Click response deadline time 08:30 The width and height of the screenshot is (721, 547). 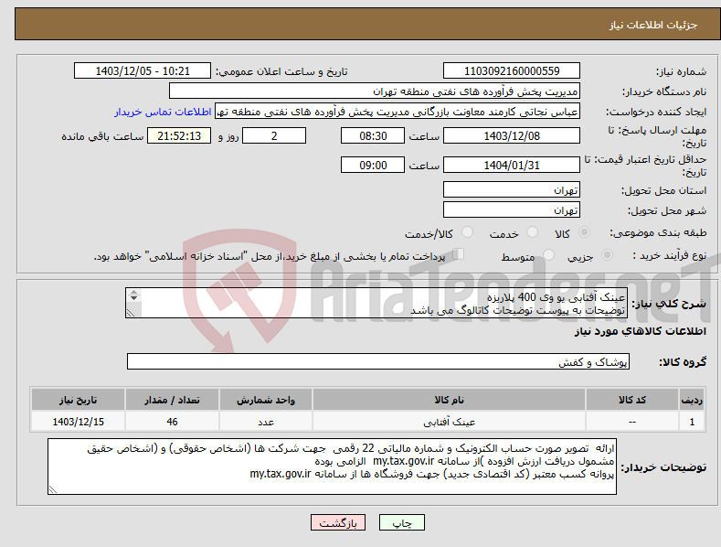[x=373, y=135]
